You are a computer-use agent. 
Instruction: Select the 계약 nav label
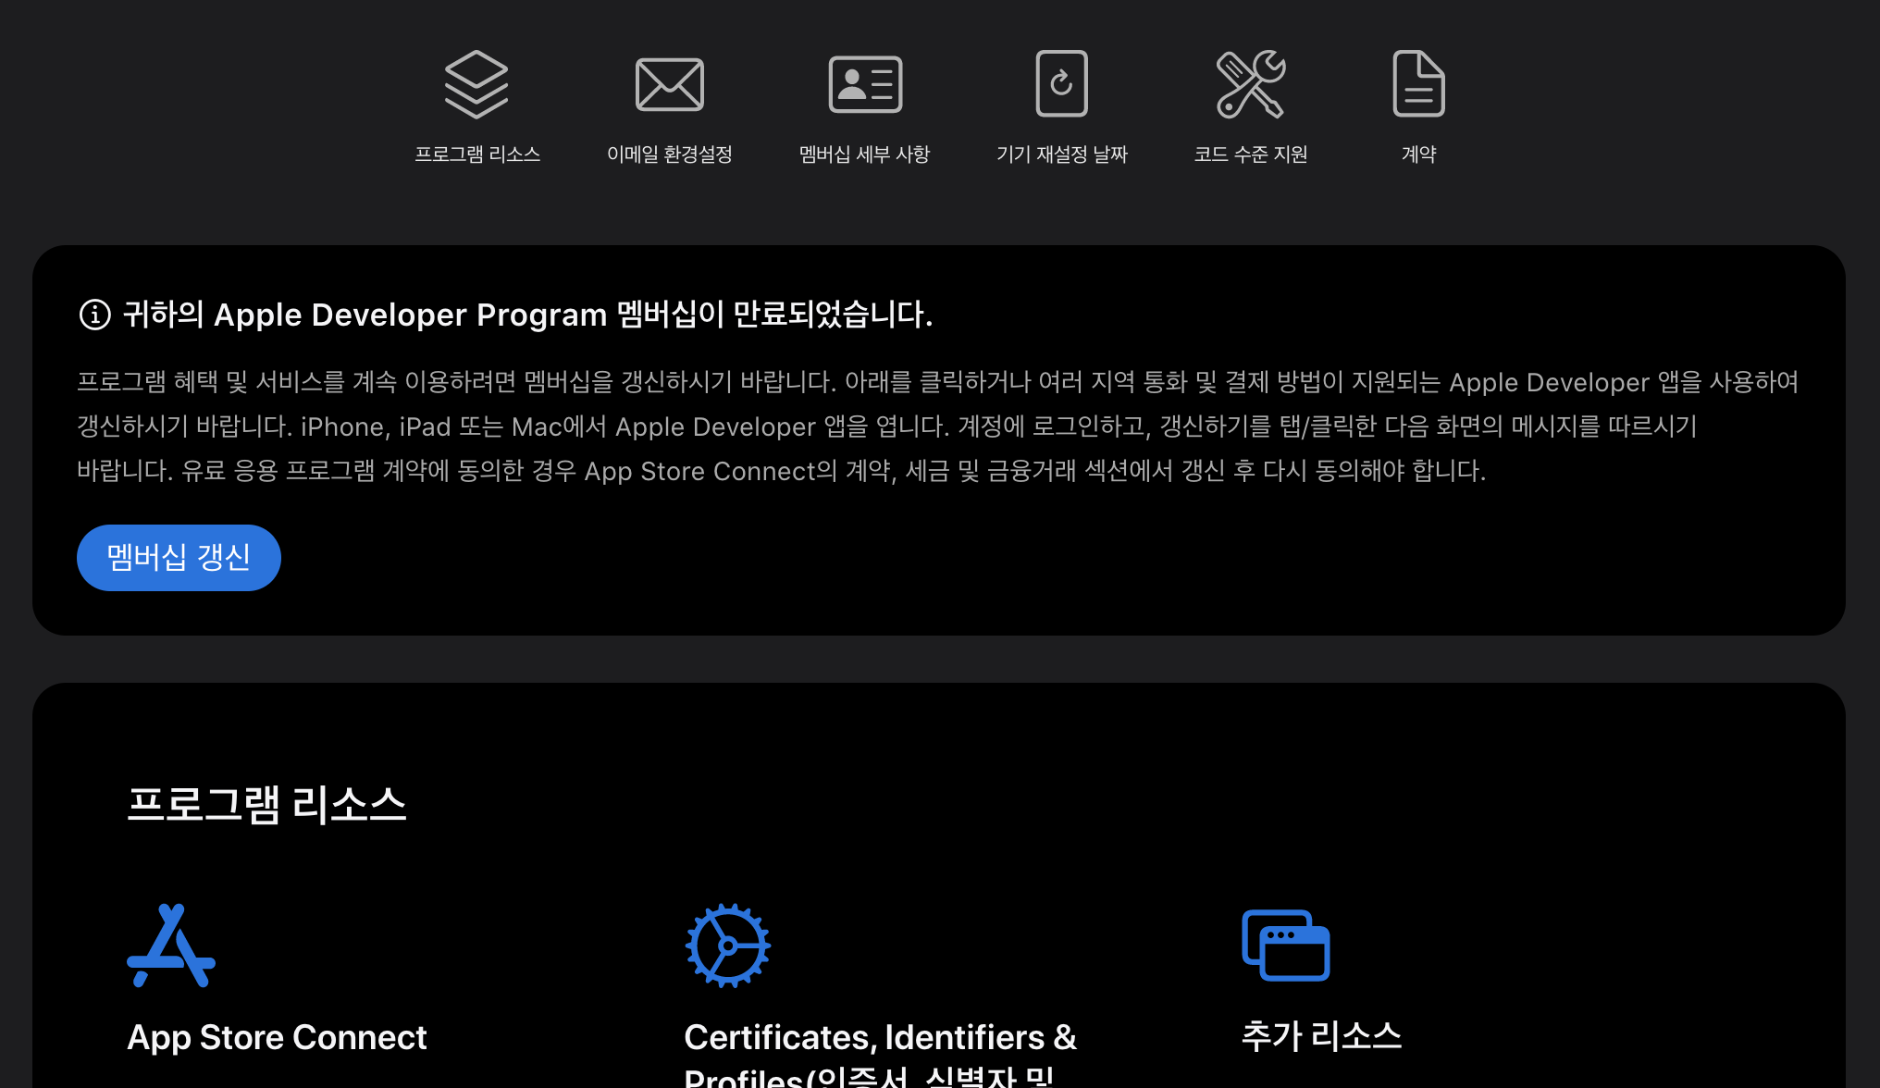tap(1418, 155)
